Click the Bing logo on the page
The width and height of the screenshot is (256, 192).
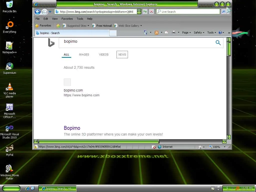point(51,42)
